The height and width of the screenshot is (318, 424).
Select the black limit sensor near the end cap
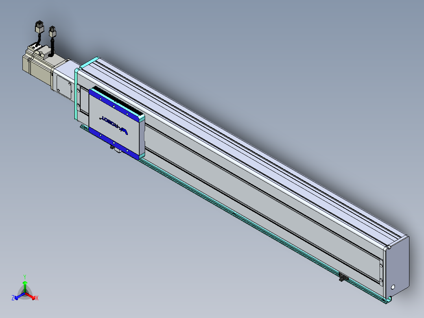[x=343, y=277]
